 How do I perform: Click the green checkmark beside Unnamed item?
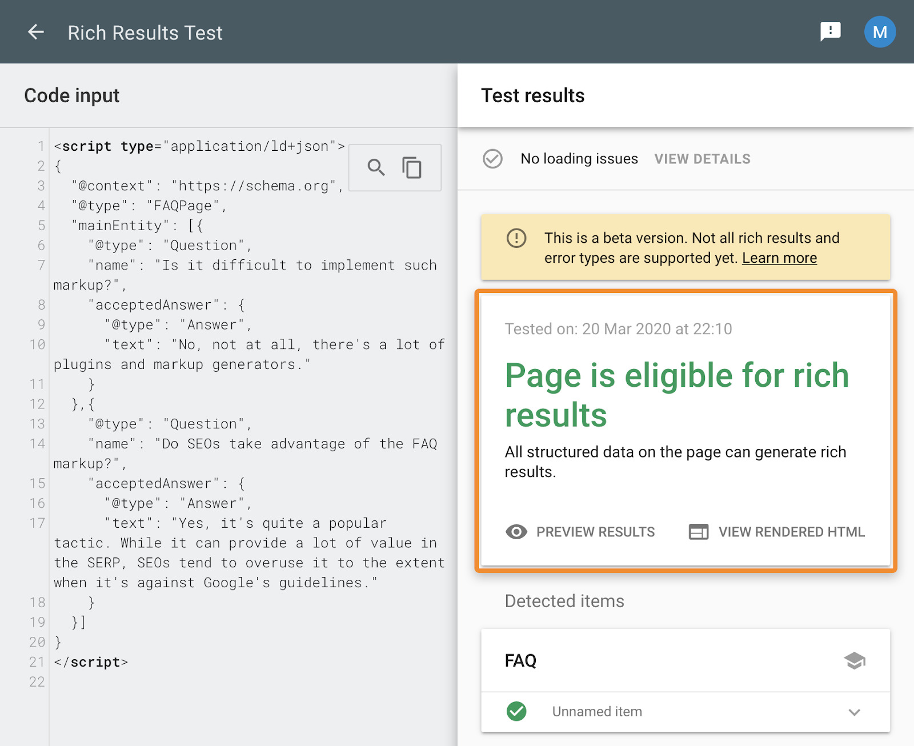tap(516, 711)
